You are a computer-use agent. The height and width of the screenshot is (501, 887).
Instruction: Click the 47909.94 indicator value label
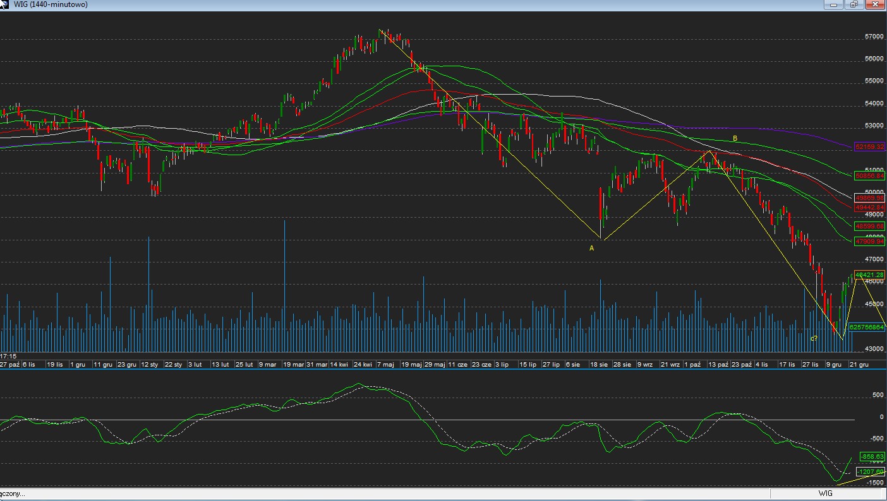[x=869, y=241]
